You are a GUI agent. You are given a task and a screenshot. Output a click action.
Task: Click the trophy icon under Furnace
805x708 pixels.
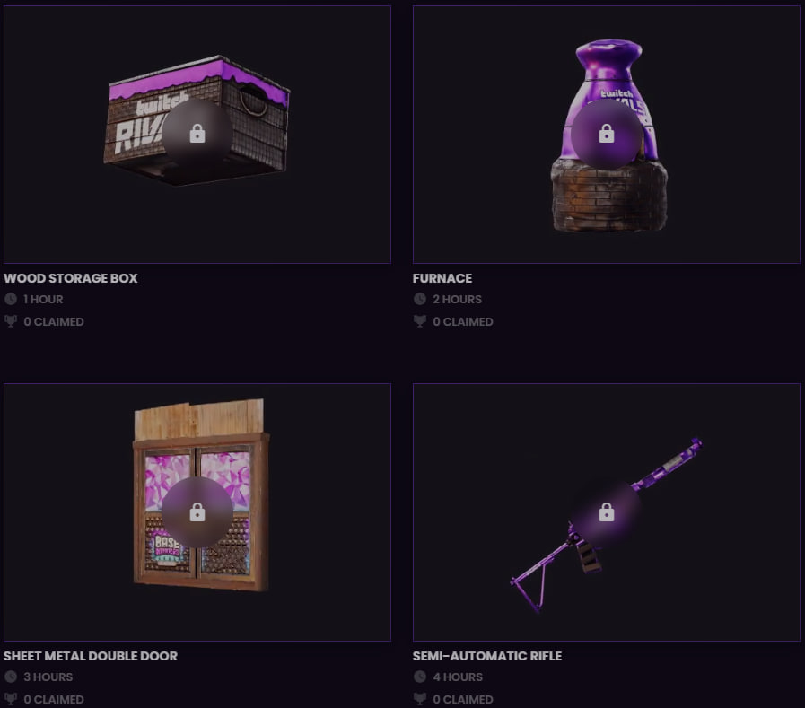[419, 321]
